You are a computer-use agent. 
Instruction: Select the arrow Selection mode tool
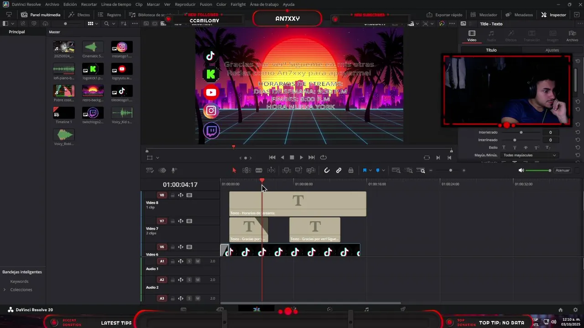[x=234, y=170]
